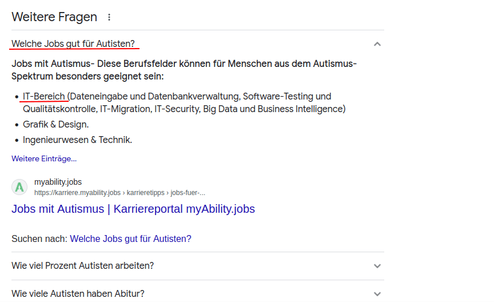Select the myability.jobs site name
The height and width of the screenshot is (302, 494).
tap(58, 182)
